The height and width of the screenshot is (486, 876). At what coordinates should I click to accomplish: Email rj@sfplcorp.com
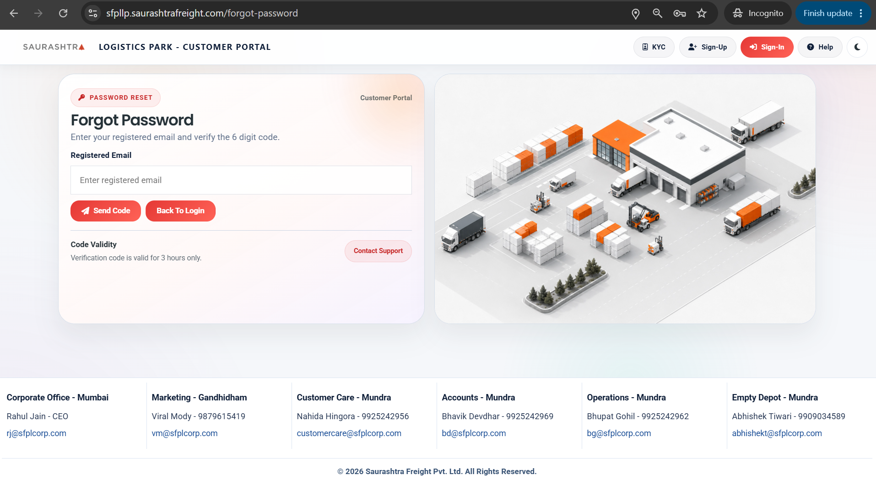click(37, 433)
